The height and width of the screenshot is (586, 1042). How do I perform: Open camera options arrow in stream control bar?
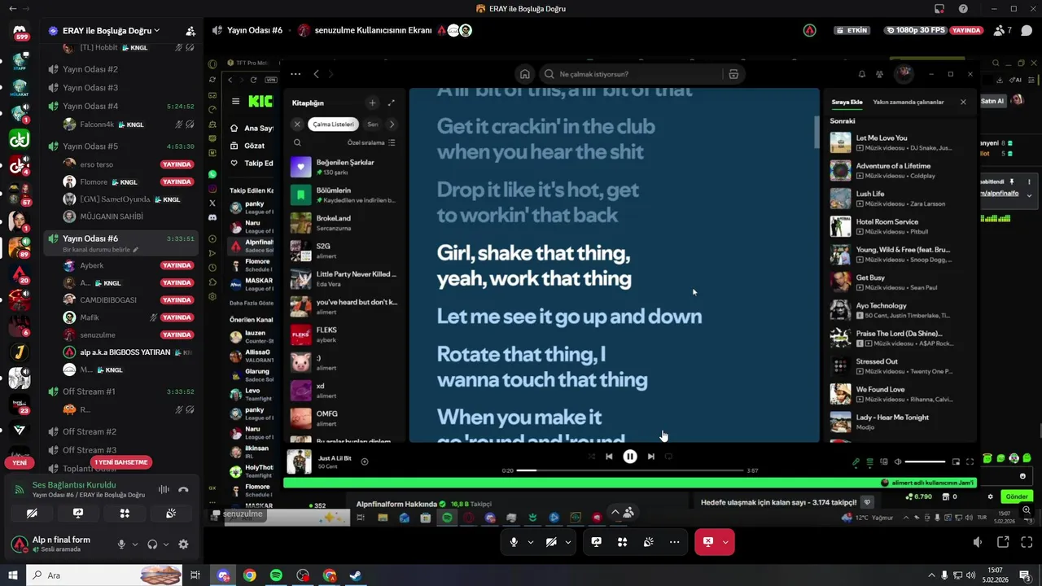568,542
